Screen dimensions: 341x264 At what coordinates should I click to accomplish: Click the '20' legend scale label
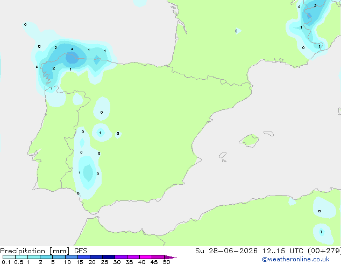(92, 262)
